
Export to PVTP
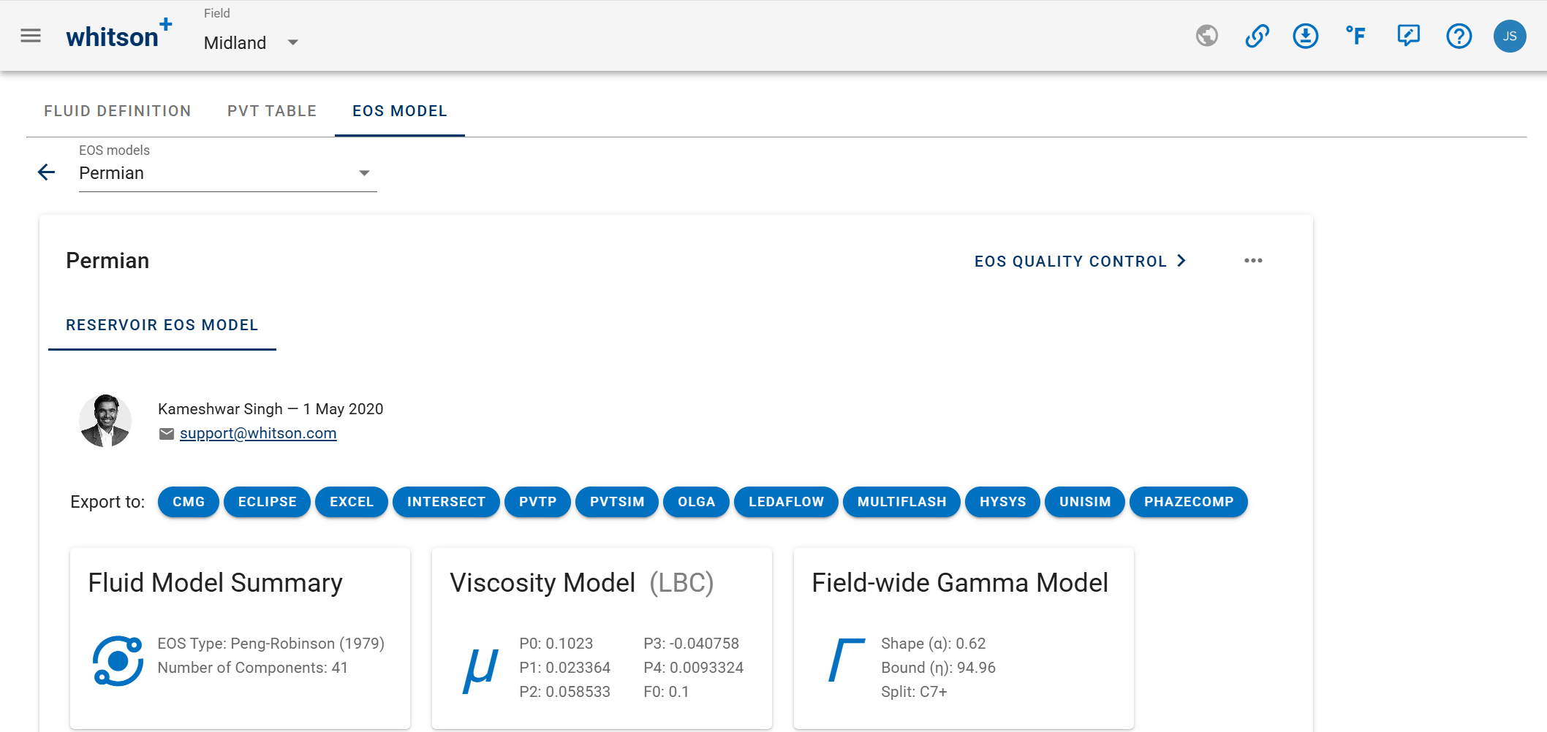[538, 502]
